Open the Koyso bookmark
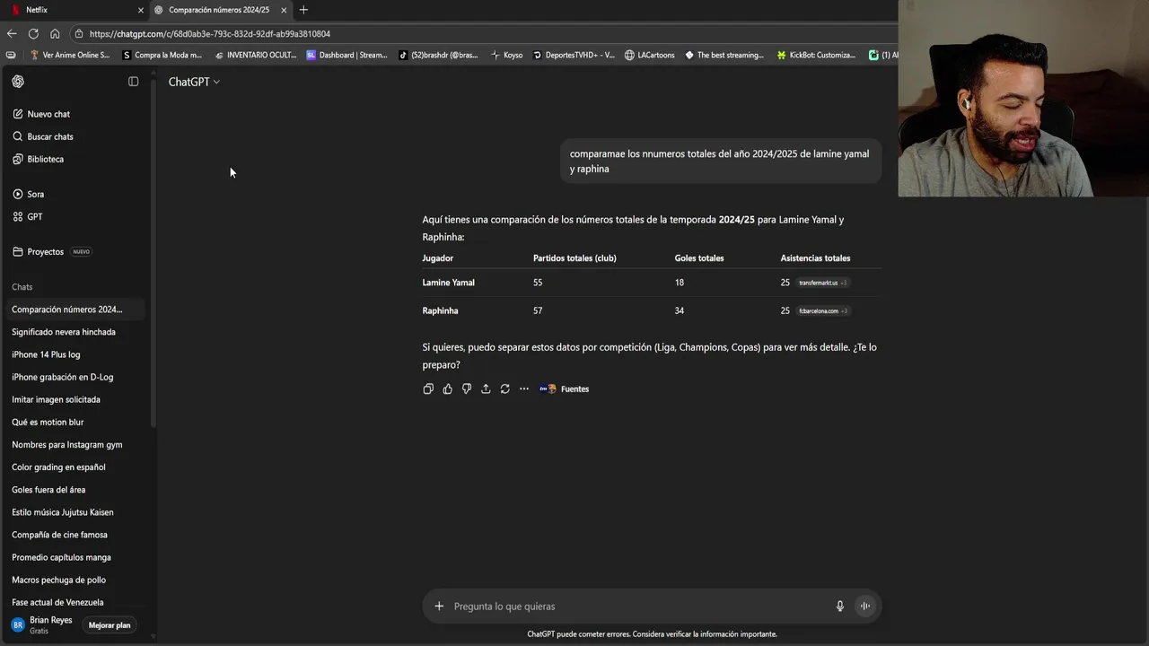The image size is (1149, 646). pos(506,55)
